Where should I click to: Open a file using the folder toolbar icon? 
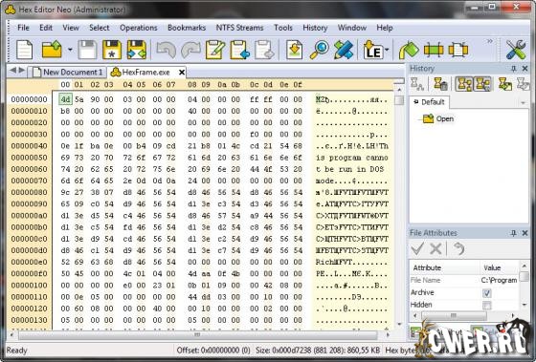click(52, 51)
